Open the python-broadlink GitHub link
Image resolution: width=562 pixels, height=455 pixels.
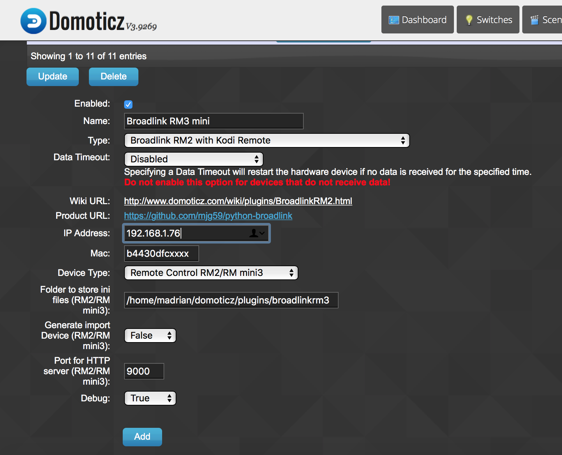[208, 216]
